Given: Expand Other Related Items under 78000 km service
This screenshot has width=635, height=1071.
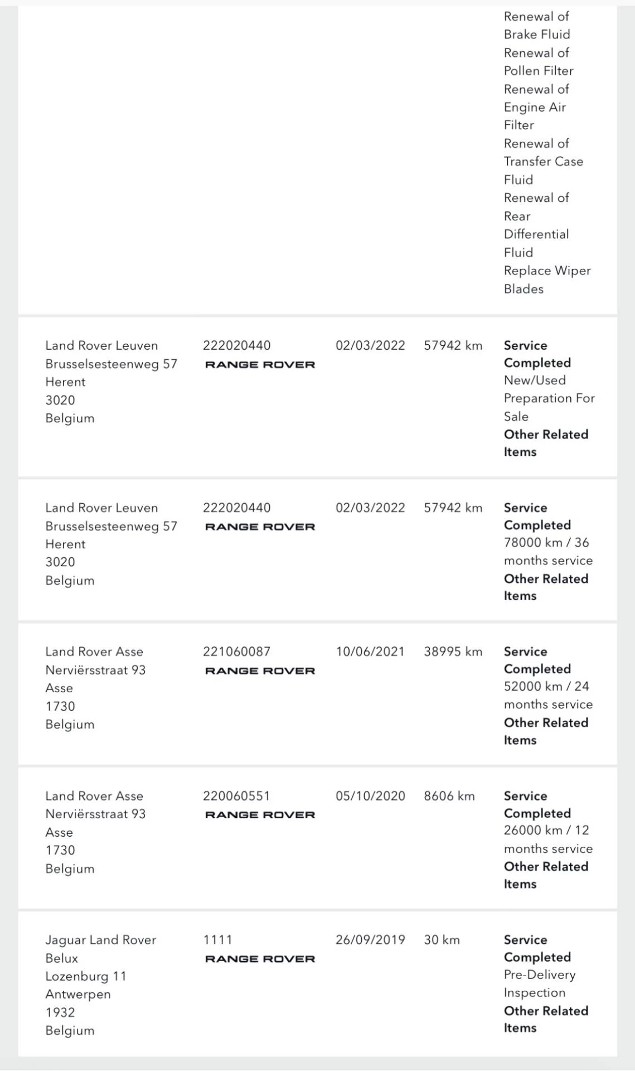Looking at the screenshot, I should [545, 587].
